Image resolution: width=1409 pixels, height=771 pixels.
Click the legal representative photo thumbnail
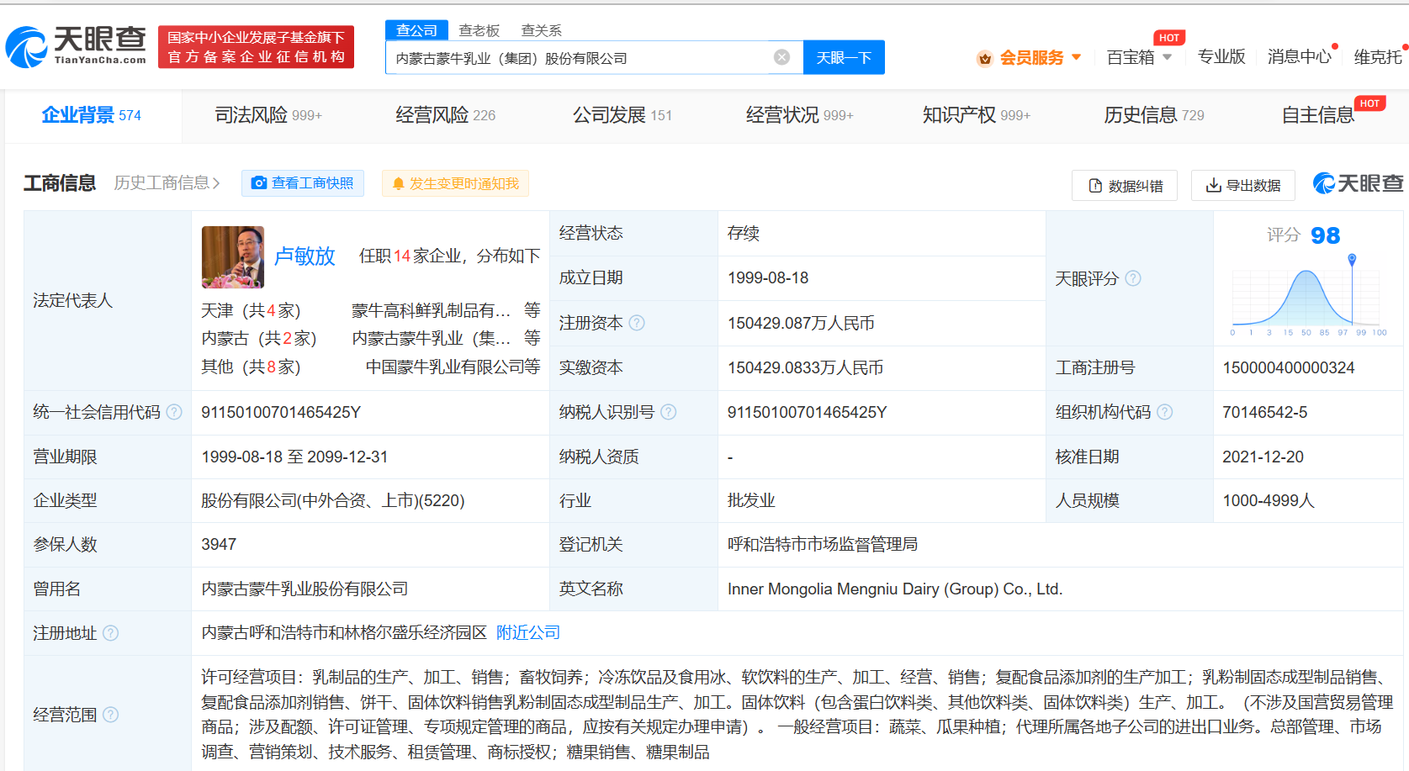[x=233, y=257]
